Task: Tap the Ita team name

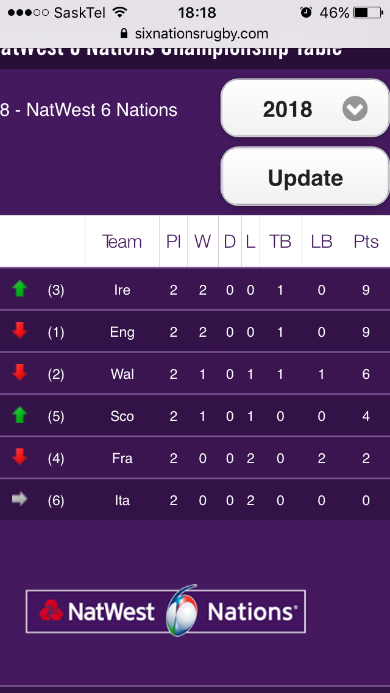Action: [122, 500]
